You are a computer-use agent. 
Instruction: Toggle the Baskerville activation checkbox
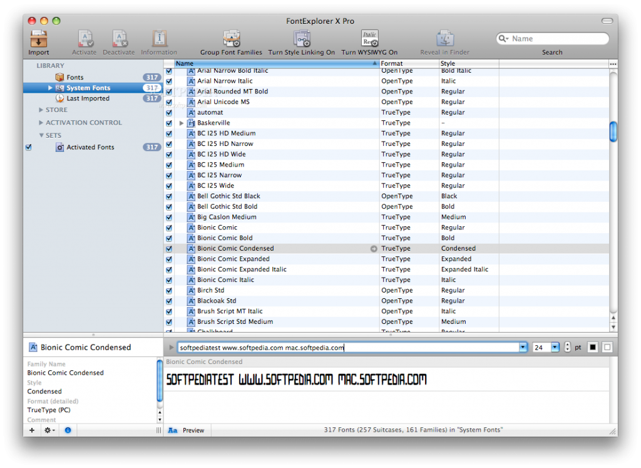[169, 123]
